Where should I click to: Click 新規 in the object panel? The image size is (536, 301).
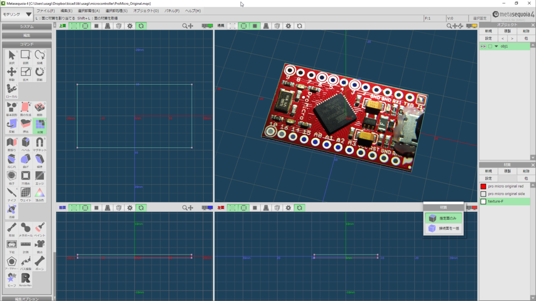pos(488,31)
